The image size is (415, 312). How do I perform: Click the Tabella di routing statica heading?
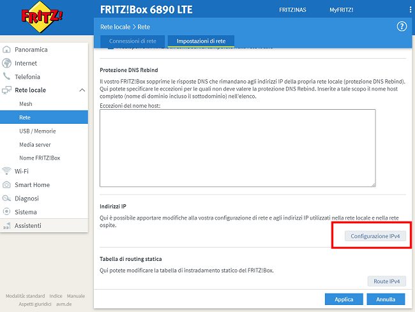(x=130, y=259)
